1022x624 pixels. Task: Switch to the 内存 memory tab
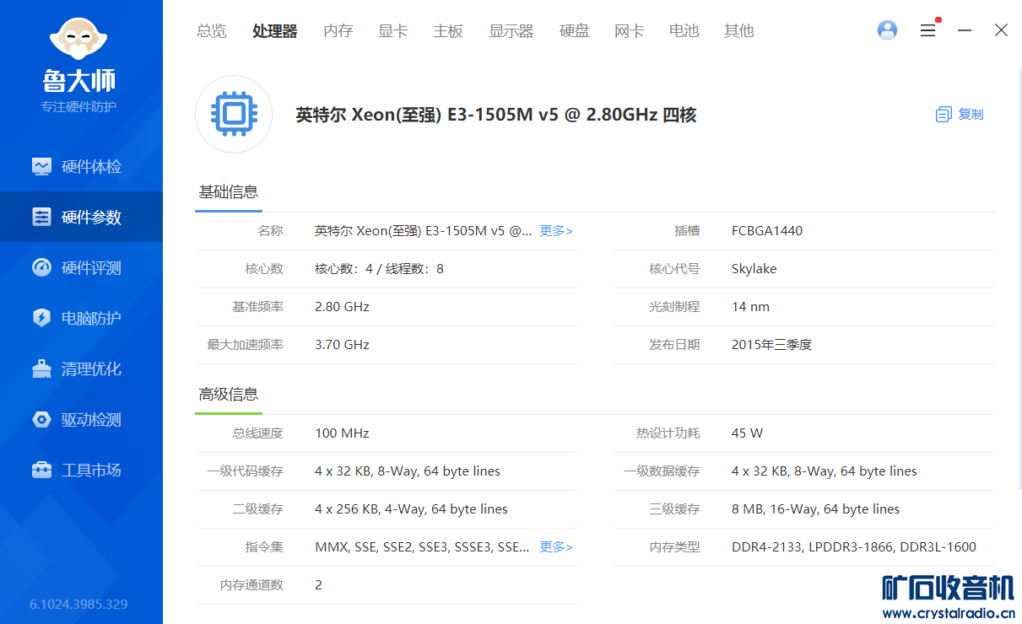point(338,31)
